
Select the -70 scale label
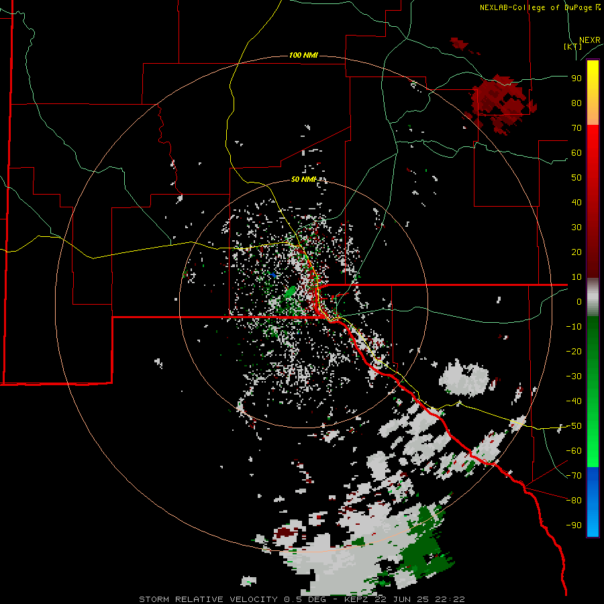(x=574, y=476)
